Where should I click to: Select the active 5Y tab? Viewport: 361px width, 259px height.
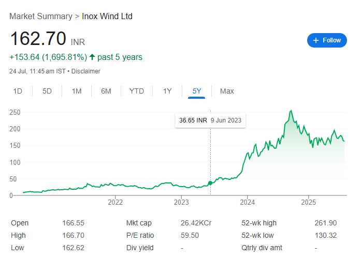(x=197, y=91)
